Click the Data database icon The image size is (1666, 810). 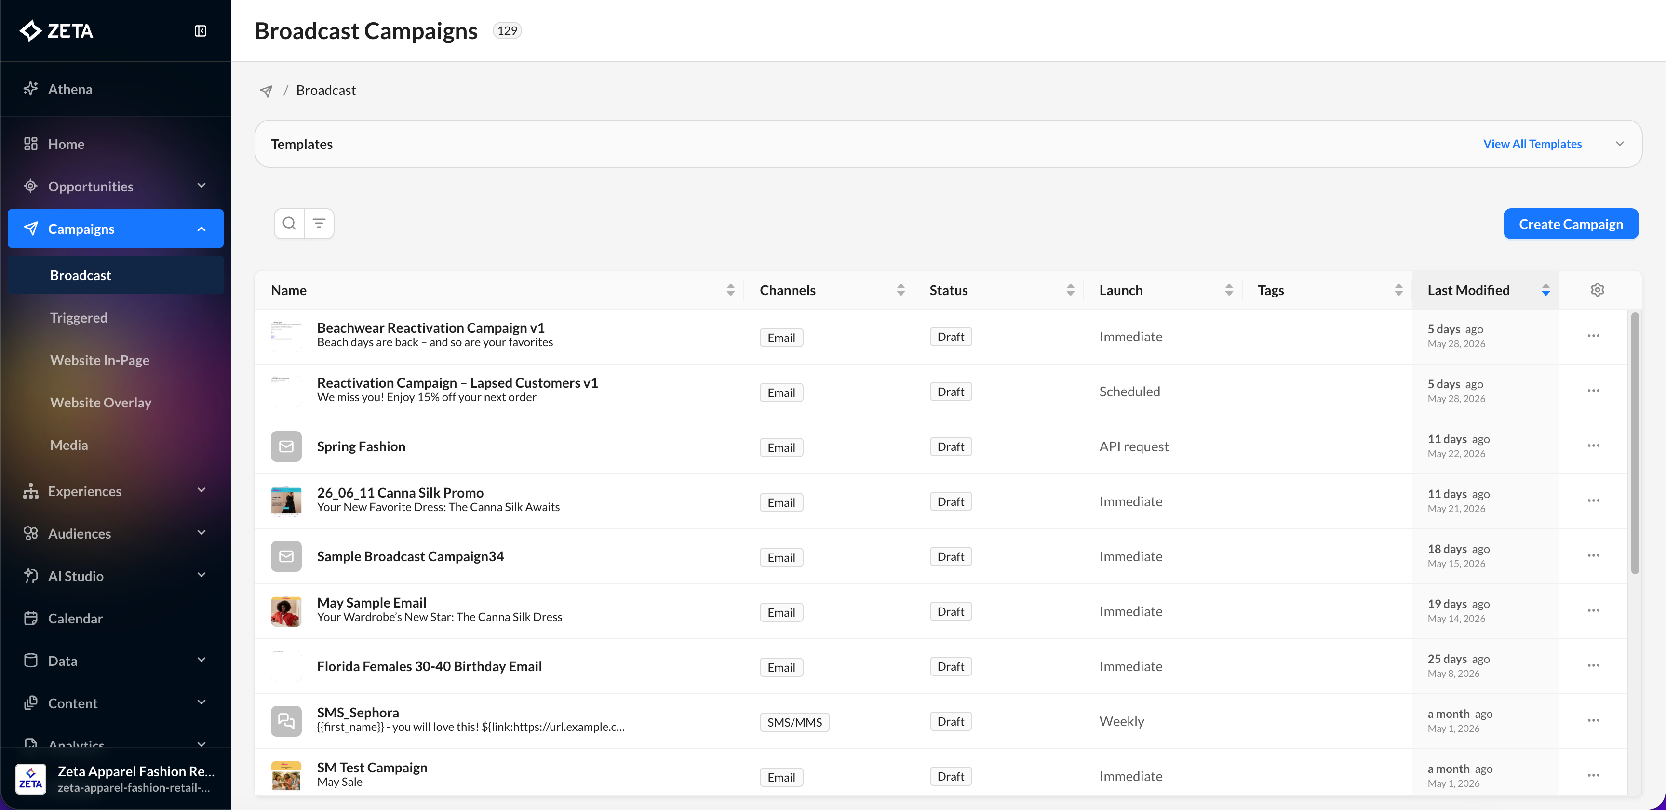(x=30, y=660)
